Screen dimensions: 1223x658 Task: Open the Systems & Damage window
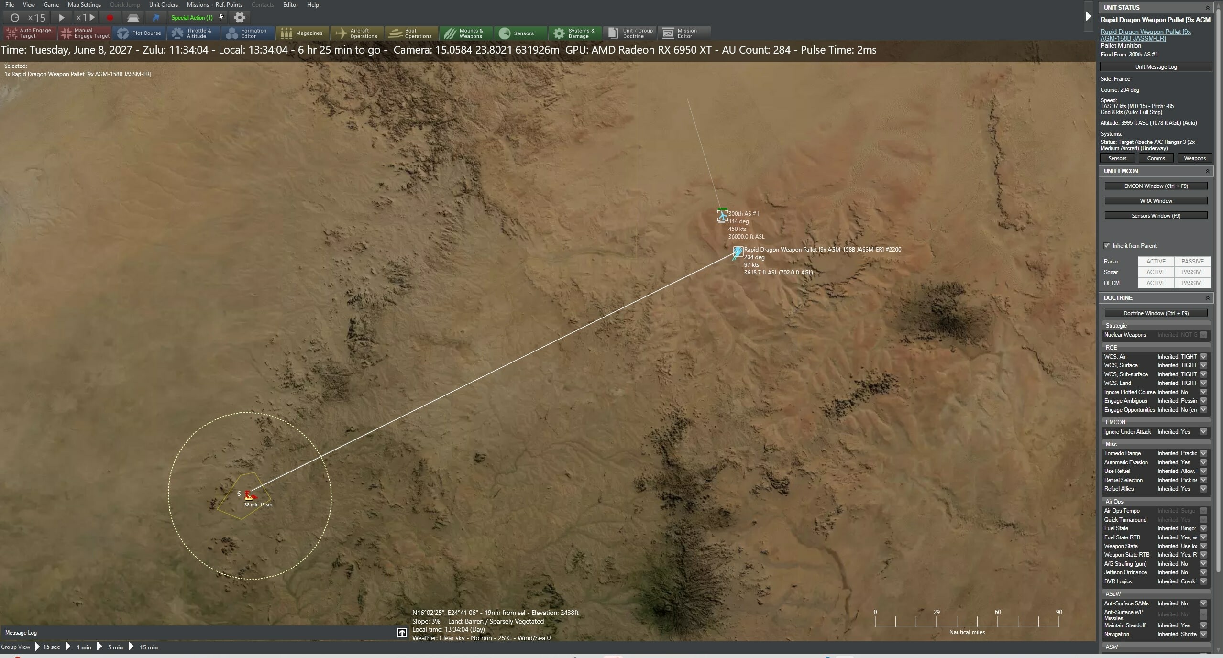click(574, 33)
